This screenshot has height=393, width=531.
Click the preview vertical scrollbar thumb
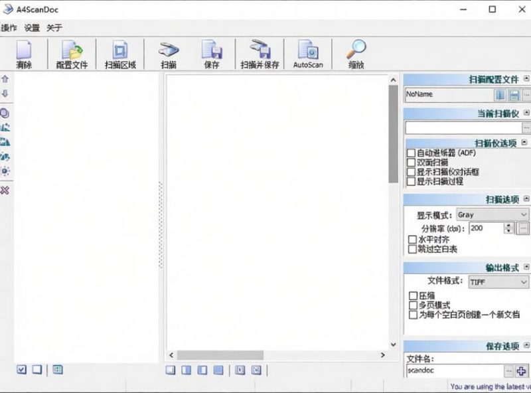click(393, 134)
